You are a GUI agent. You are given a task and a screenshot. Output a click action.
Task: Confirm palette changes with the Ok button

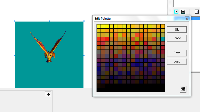click(177, 30)
